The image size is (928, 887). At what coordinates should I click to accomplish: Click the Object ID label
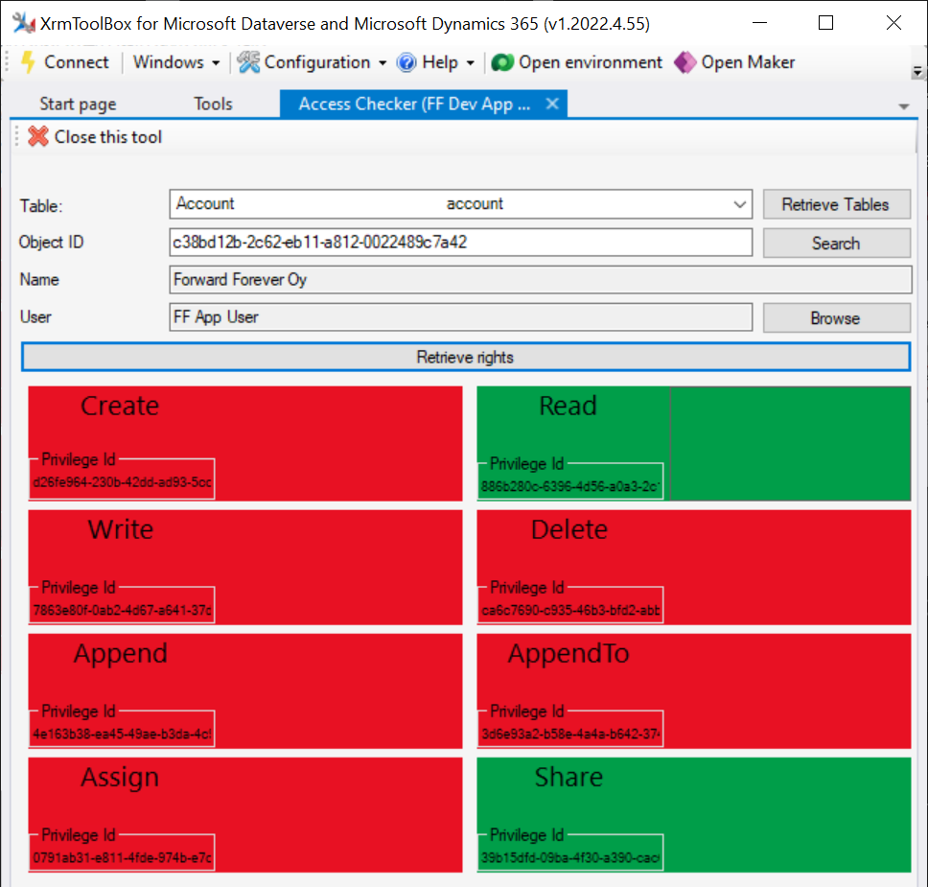51,243
